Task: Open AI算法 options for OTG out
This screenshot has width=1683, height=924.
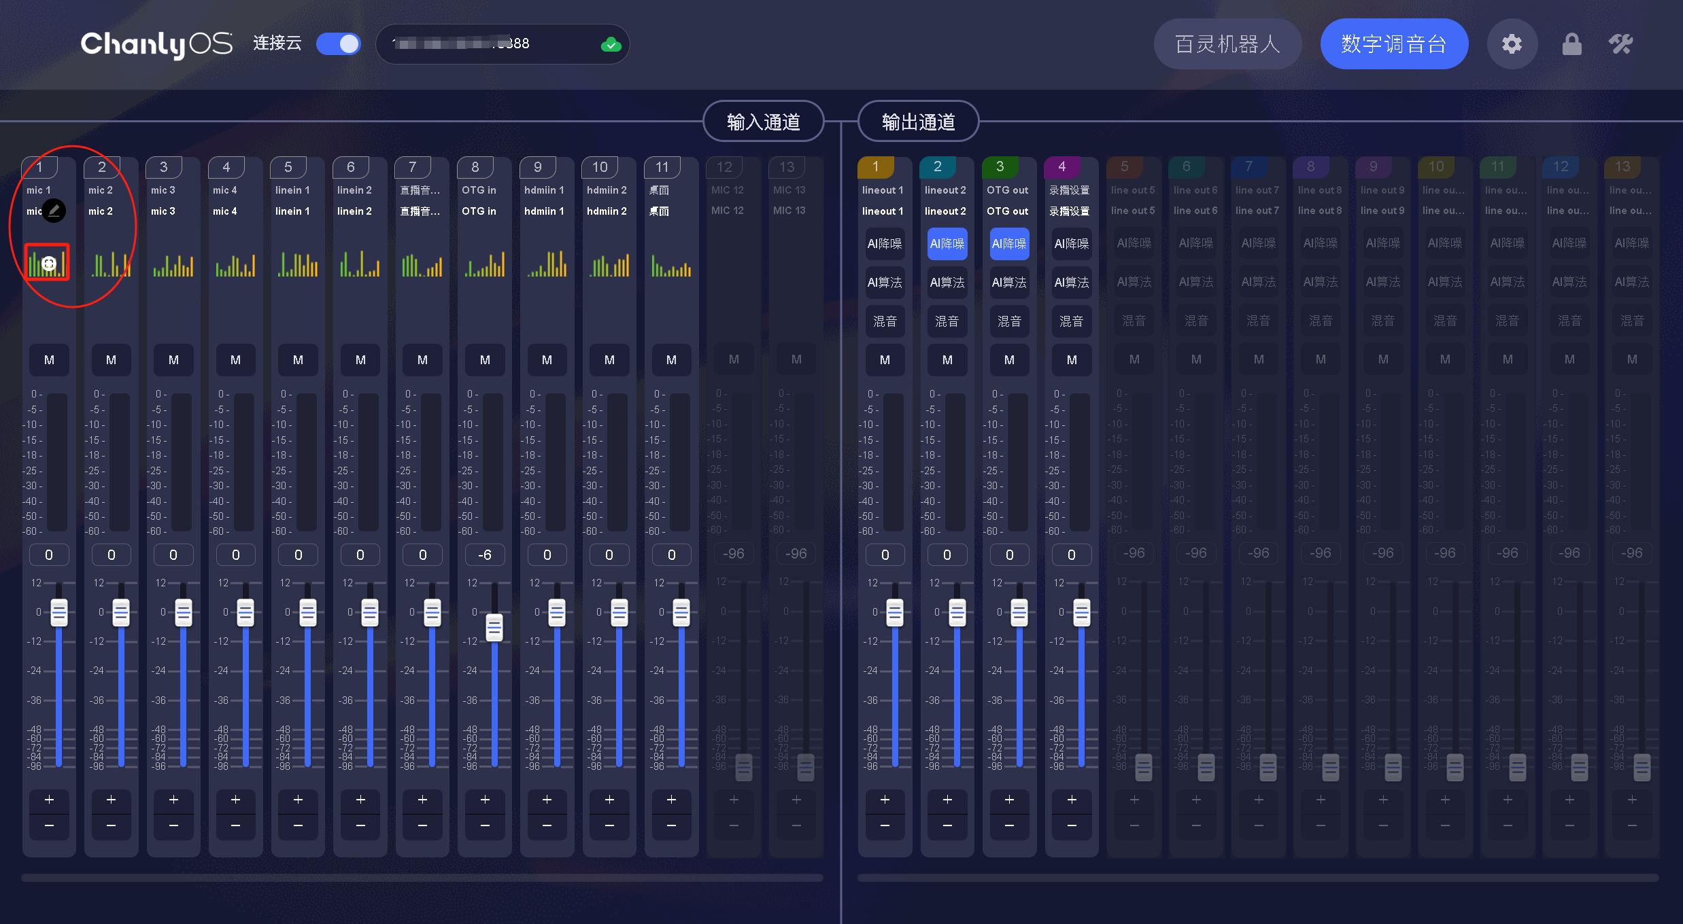Action: pyautogui.click(x=1009, y=283)
